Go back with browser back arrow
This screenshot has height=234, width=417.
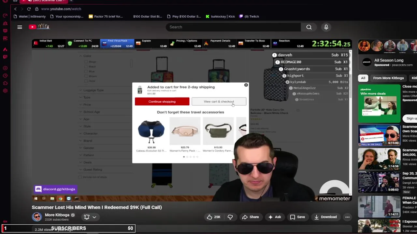tap(15, 9)
